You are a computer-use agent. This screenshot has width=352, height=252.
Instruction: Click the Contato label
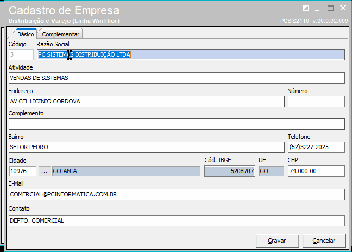click(19, 208)
